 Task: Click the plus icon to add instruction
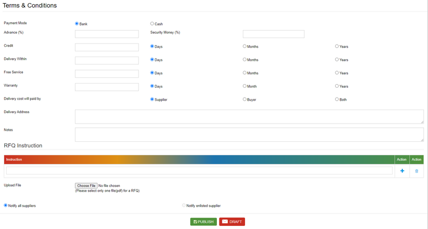[x=402, y=171]
